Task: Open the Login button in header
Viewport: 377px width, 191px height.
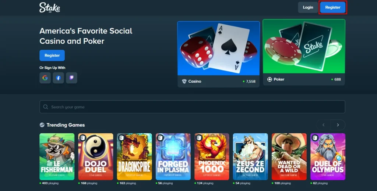Action: (308, 7)
